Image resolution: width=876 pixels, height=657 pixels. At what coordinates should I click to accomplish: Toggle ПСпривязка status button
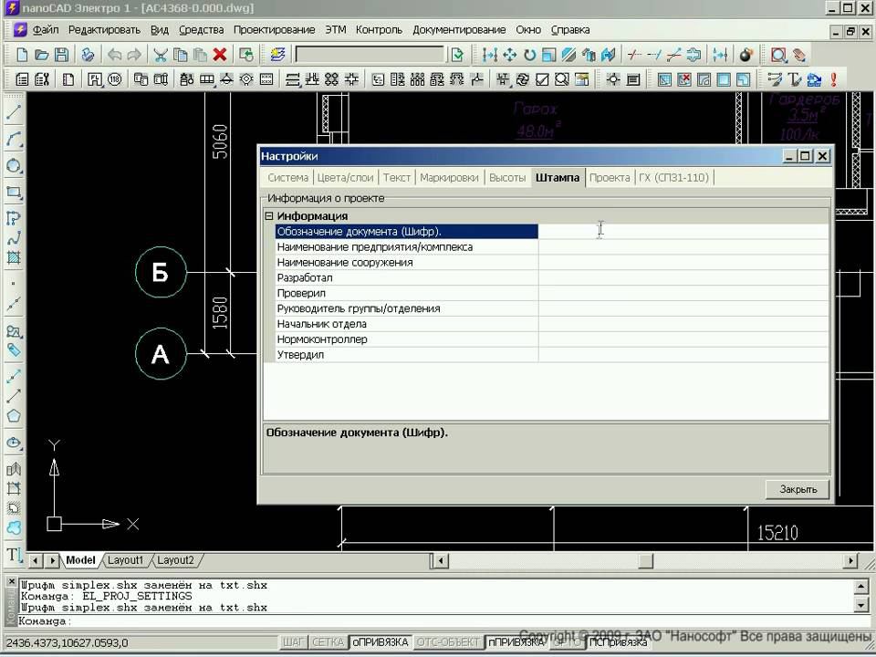pos(619,642)
